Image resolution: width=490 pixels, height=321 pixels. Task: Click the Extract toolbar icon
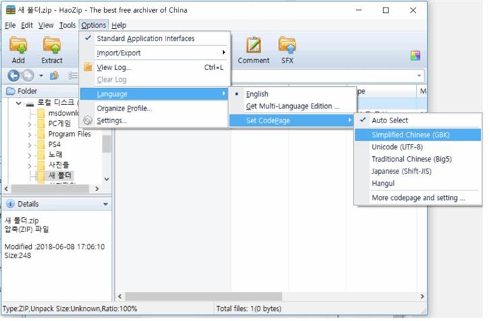[52, 44]
